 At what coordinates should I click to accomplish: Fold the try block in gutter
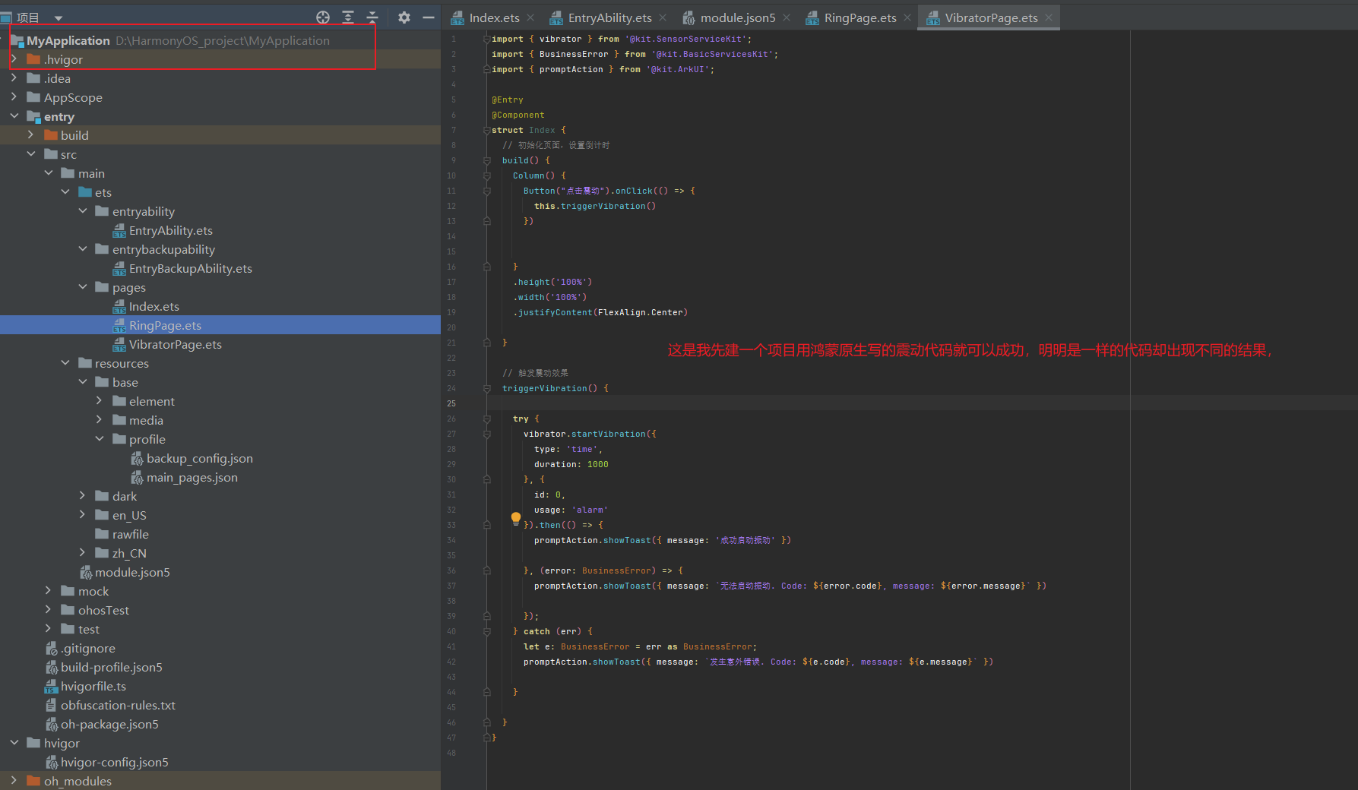click(486, 419)
